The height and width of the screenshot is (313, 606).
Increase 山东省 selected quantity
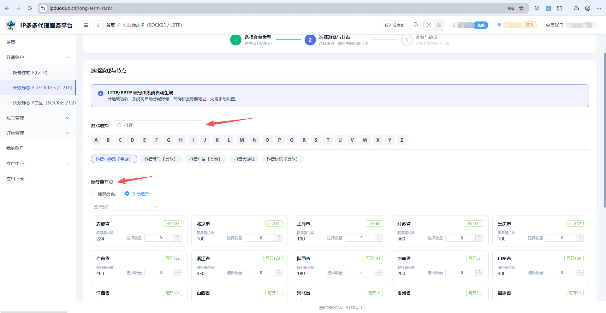click(x=580, y=271)
